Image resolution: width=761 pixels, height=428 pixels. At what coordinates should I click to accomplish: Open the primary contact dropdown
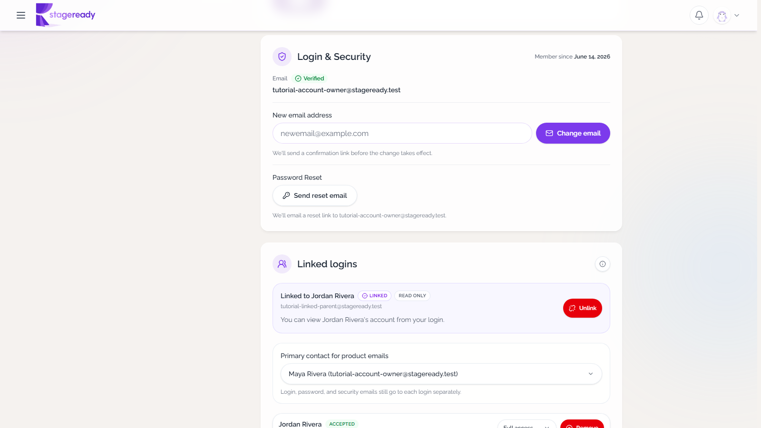pyautogui.click(x=441, y=374)
